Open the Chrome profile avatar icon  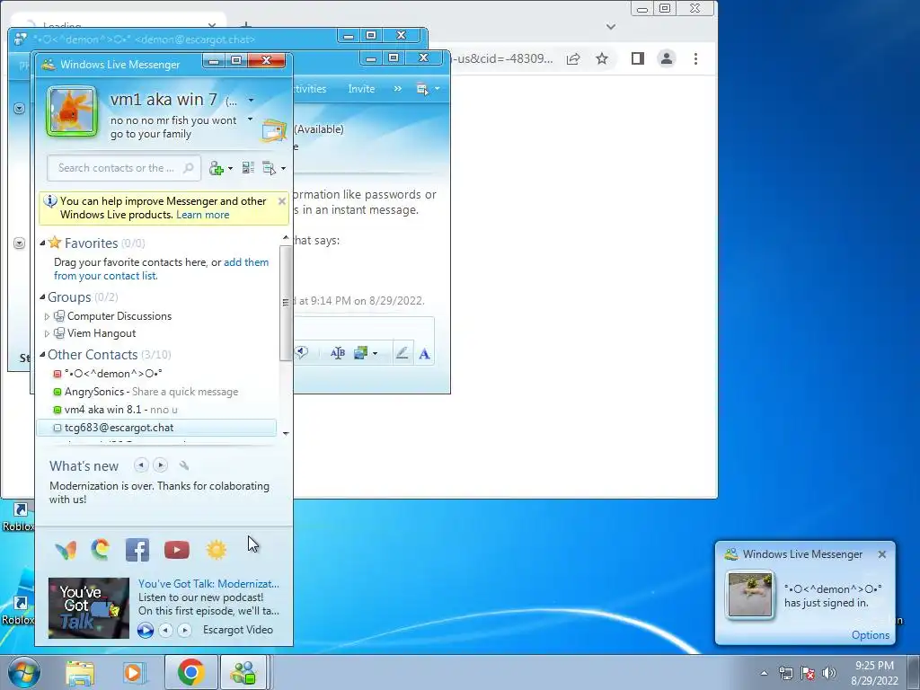pyautogui.click(x=667, y=58)
